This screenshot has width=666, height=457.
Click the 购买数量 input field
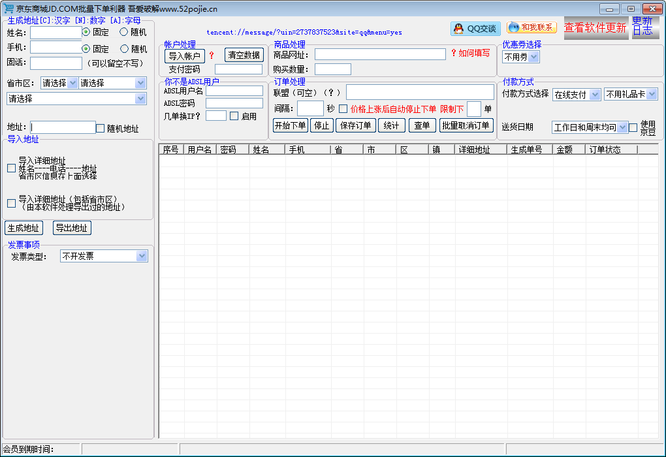click(333, 69)
